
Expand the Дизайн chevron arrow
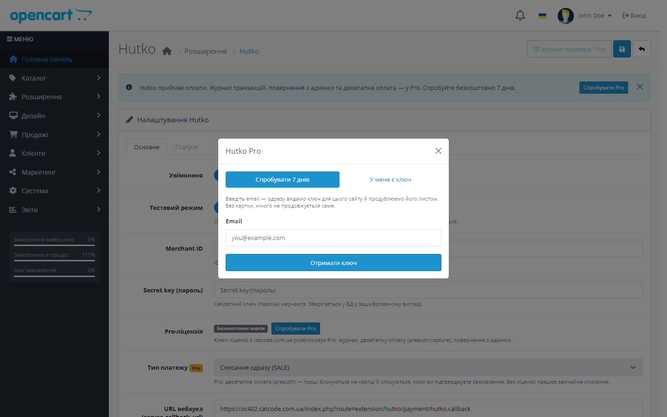(x=99, y=115)
